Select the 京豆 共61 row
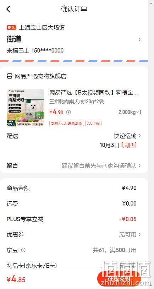This screenshot has width=154, height=289. 74,250
